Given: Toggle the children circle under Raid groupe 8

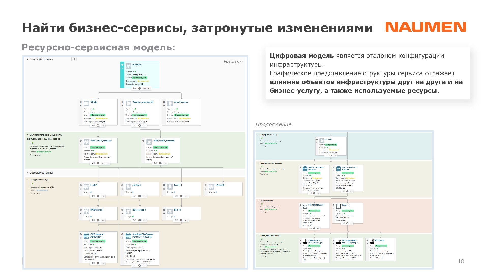Looking at the screenshot, I should click(x=140, y=220).
